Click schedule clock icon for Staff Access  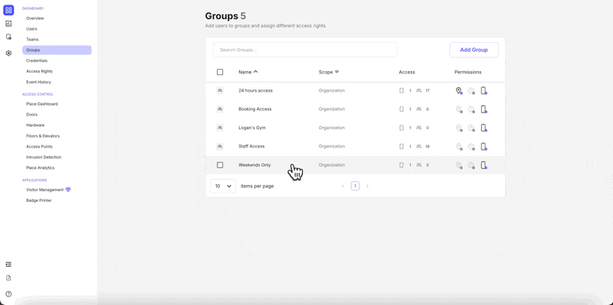[471, 147]
